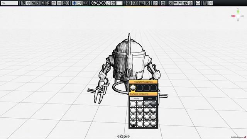Select the diagonal line draw tool icon
Screen dimensions: 247x139
click(x=23, y=3)
